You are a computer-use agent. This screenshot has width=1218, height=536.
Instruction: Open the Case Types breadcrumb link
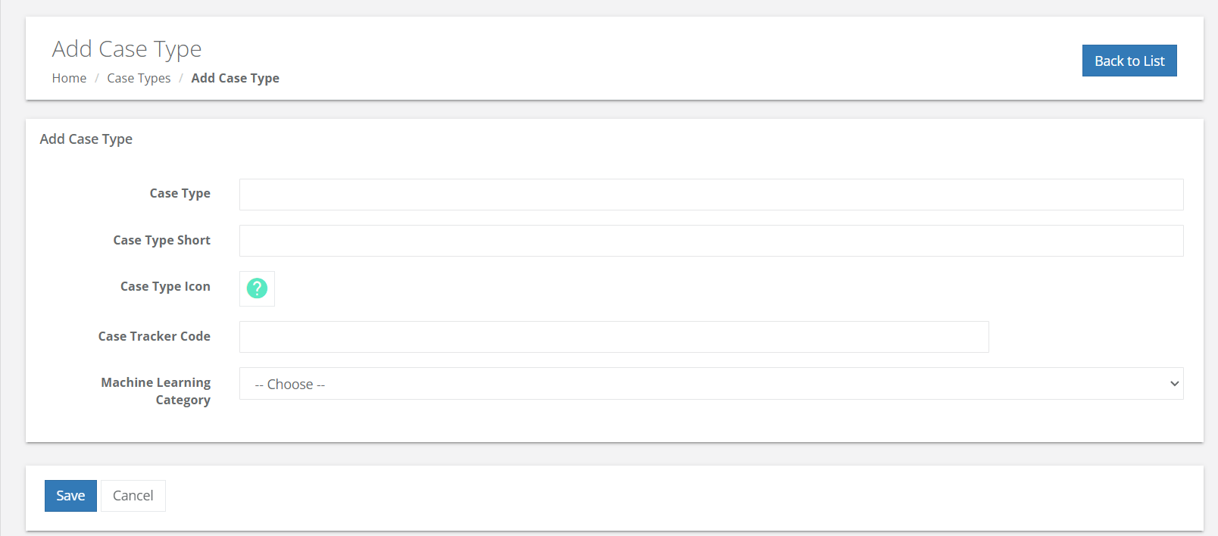pos(139,78)
